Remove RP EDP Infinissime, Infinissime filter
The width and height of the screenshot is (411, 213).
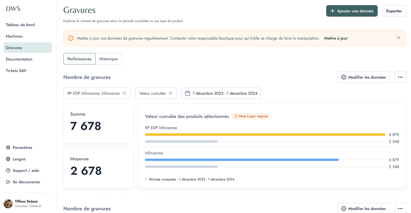coord(124,93)
